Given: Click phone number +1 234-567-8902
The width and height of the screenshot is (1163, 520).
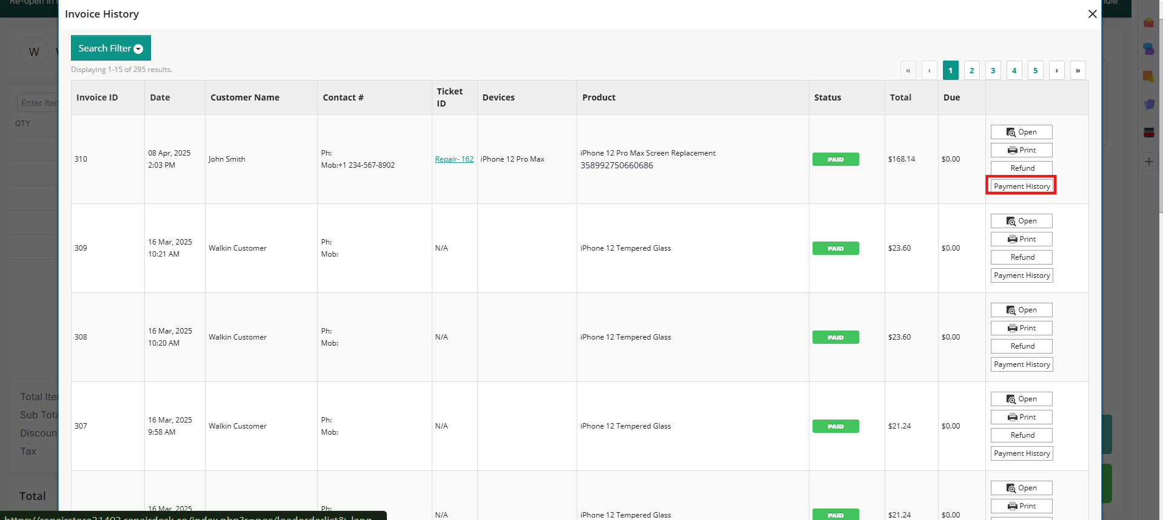Looking at the screenshot, I should 367,165.
